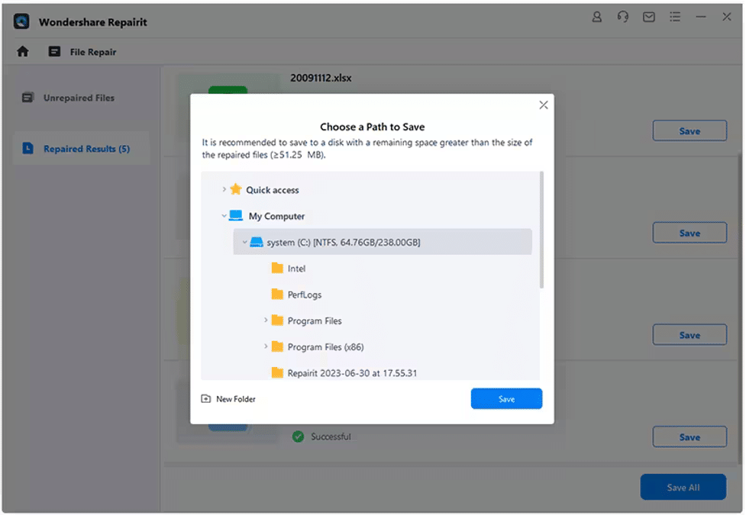This screenshot has height=515, width=746.
Task: Click the 20091112.xlsx file name
Action: click(321, 78)
